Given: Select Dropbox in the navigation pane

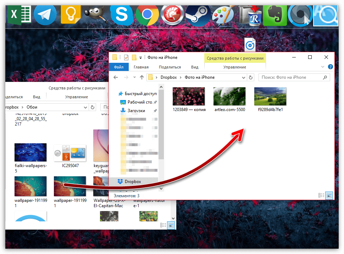Looking at the screenshot, I should [x=133, y=182].
